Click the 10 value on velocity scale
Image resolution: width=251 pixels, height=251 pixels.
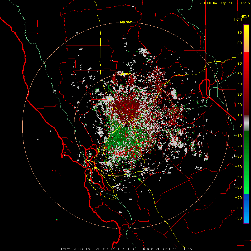click(x=240, y=115)
